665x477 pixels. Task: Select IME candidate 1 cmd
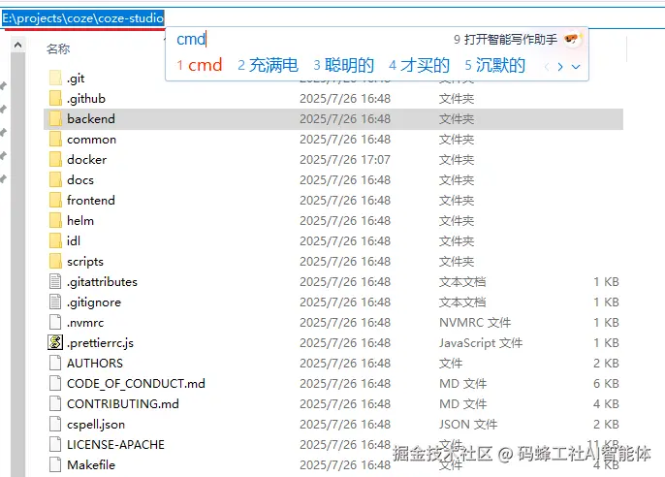[x=200, y=65]
